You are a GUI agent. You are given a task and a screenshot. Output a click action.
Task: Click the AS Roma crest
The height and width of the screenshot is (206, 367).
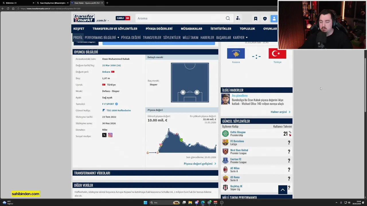point(225,179)
